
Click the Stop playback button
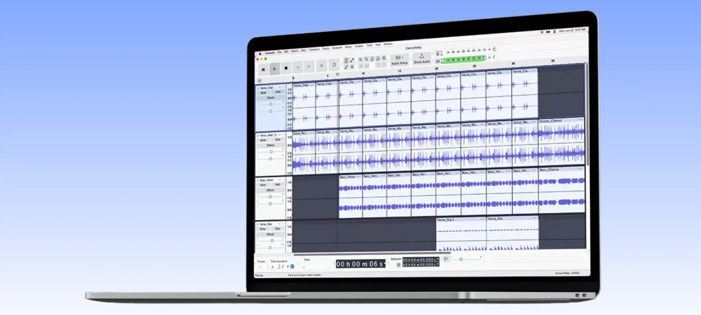point(286,68)
